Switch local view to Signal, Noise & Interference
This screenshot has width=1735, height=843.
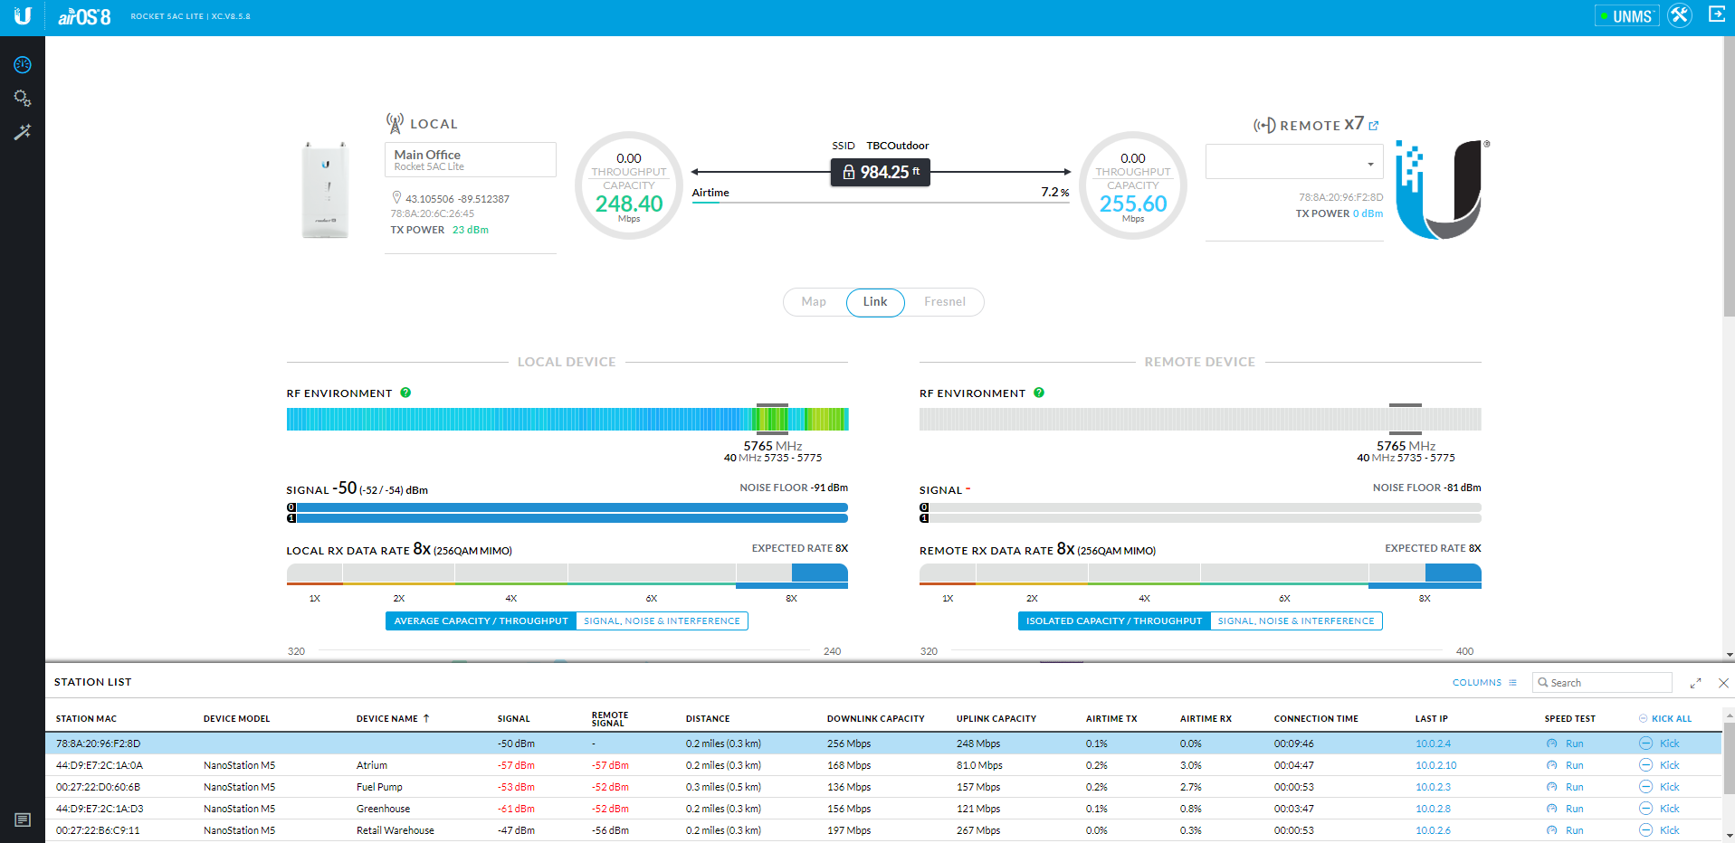coord(662,621)
